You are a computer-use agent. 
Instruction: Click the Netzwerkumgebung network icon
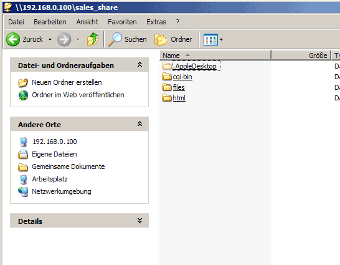[23, 192]
